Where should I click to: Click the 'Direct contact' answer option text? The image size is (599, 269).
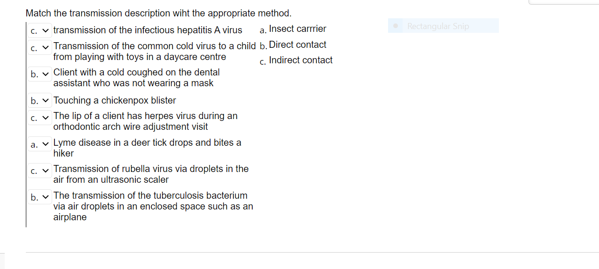[x=297, y=45]
